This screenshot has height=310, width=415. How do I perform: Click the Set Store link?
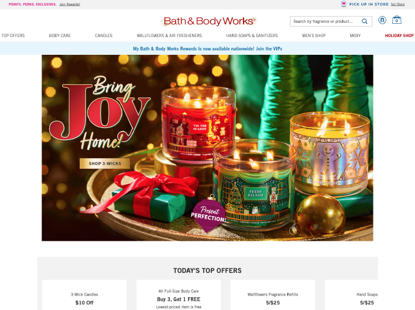pos(398,4)
